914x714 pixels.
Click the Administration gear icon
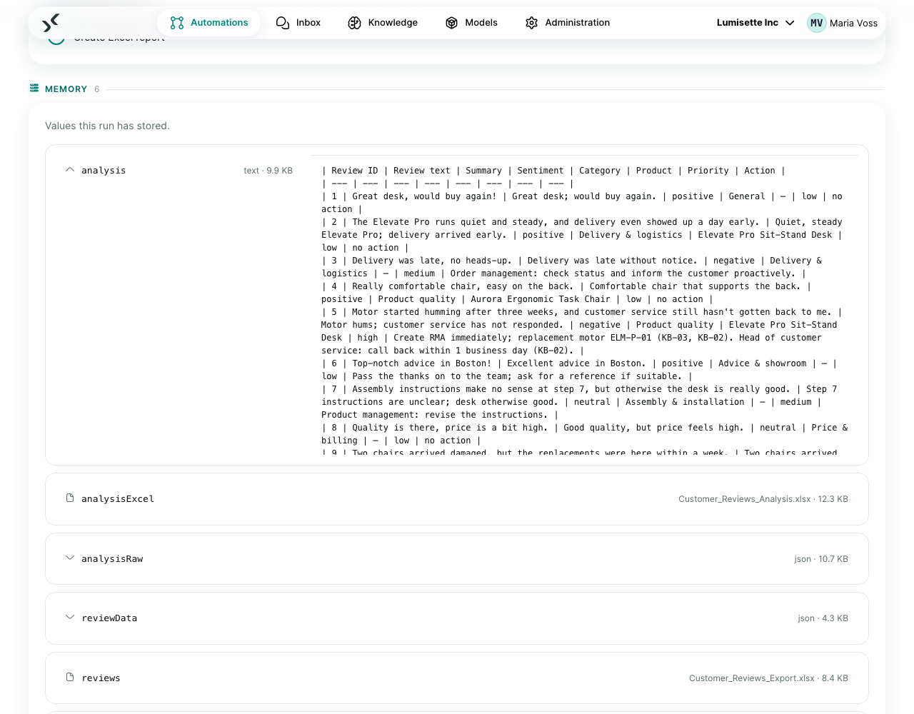click(531, 23)
